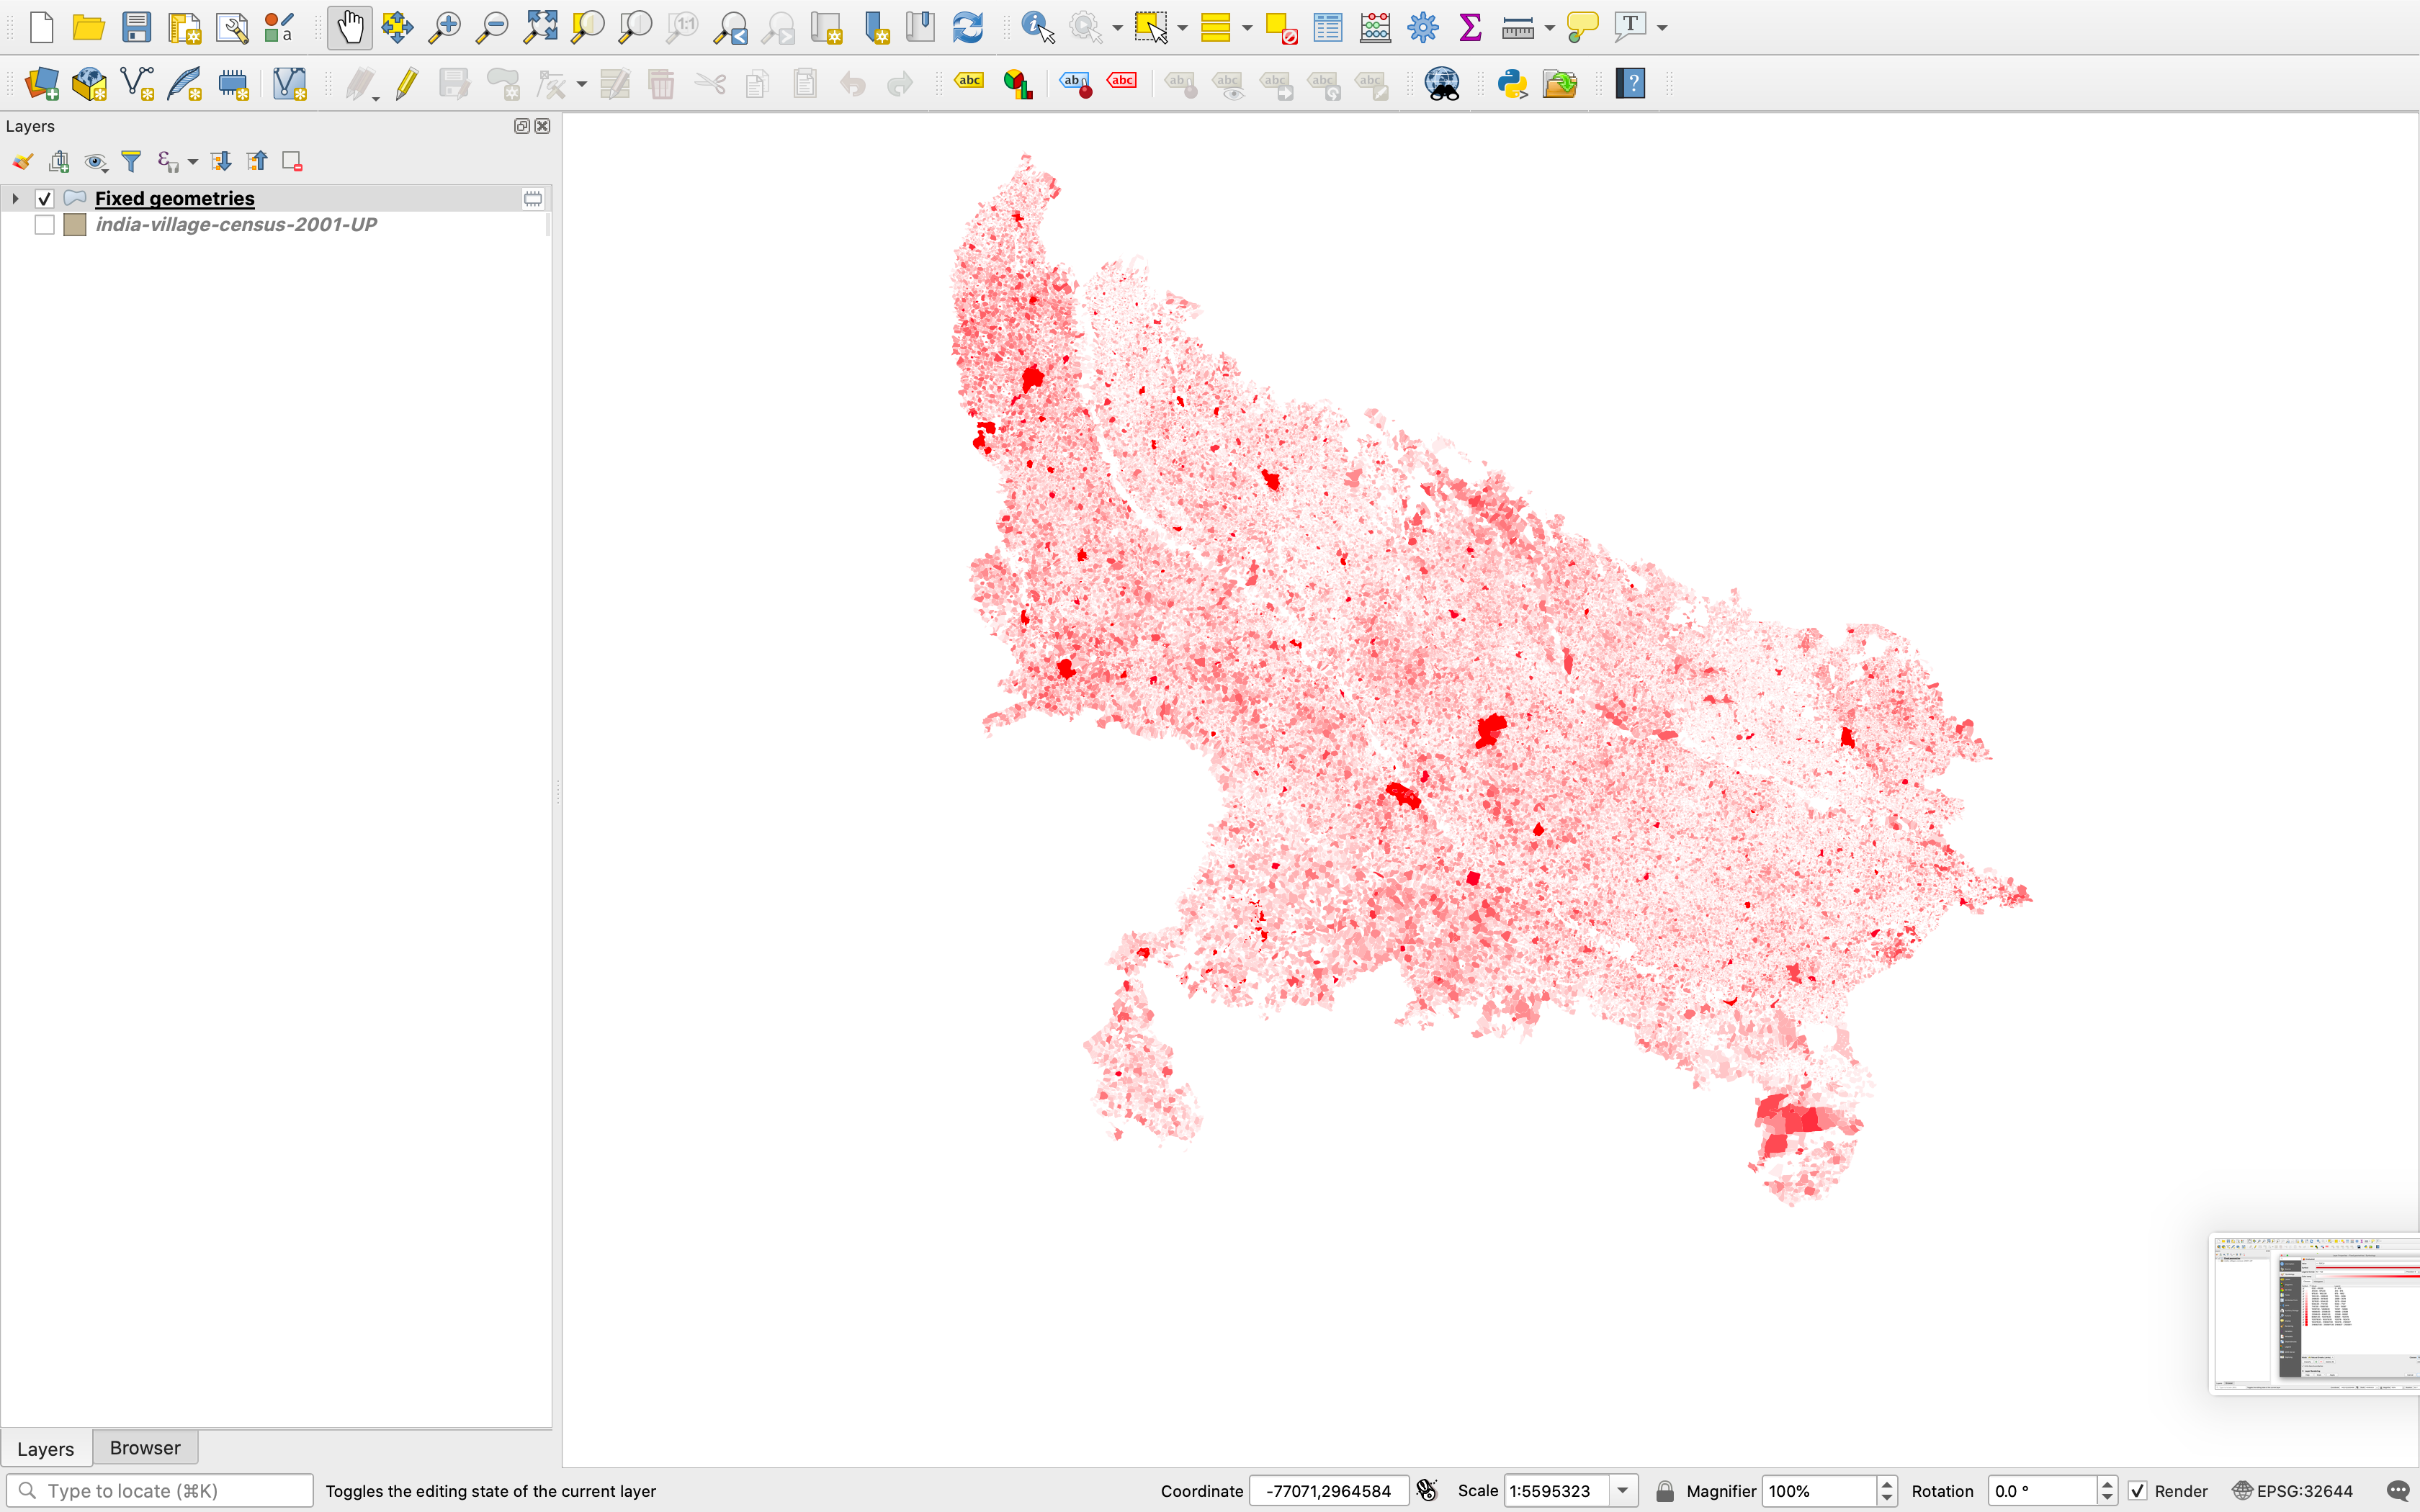Open the Scale dropdown list
Image resolution: width=2420 pixels, height=1512 pixels.
tap(1623, 1491)
